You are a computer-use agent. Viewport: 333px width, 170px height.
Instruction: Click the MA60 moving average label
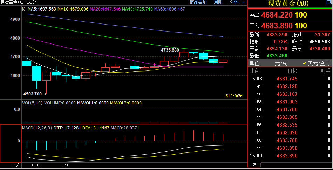pos(169,9)
